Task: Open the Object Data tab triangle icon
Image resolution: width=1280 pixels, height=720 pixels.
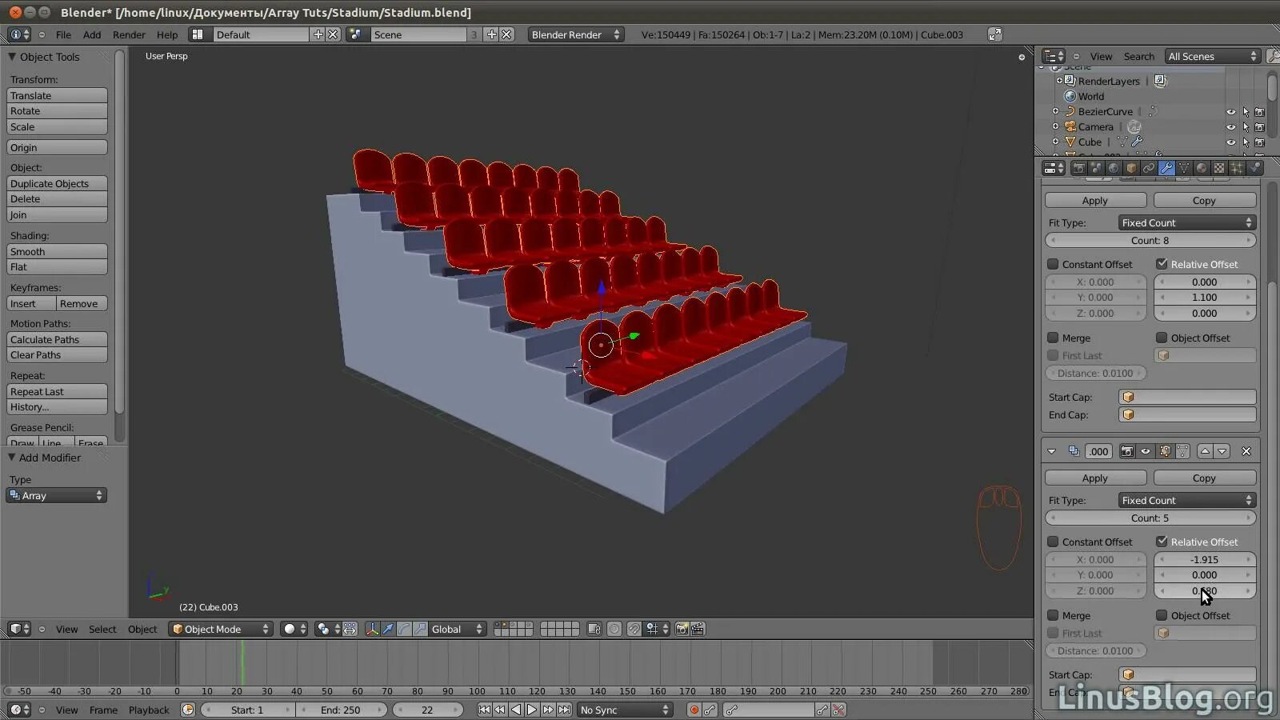Action: [x=1184, y=168]
